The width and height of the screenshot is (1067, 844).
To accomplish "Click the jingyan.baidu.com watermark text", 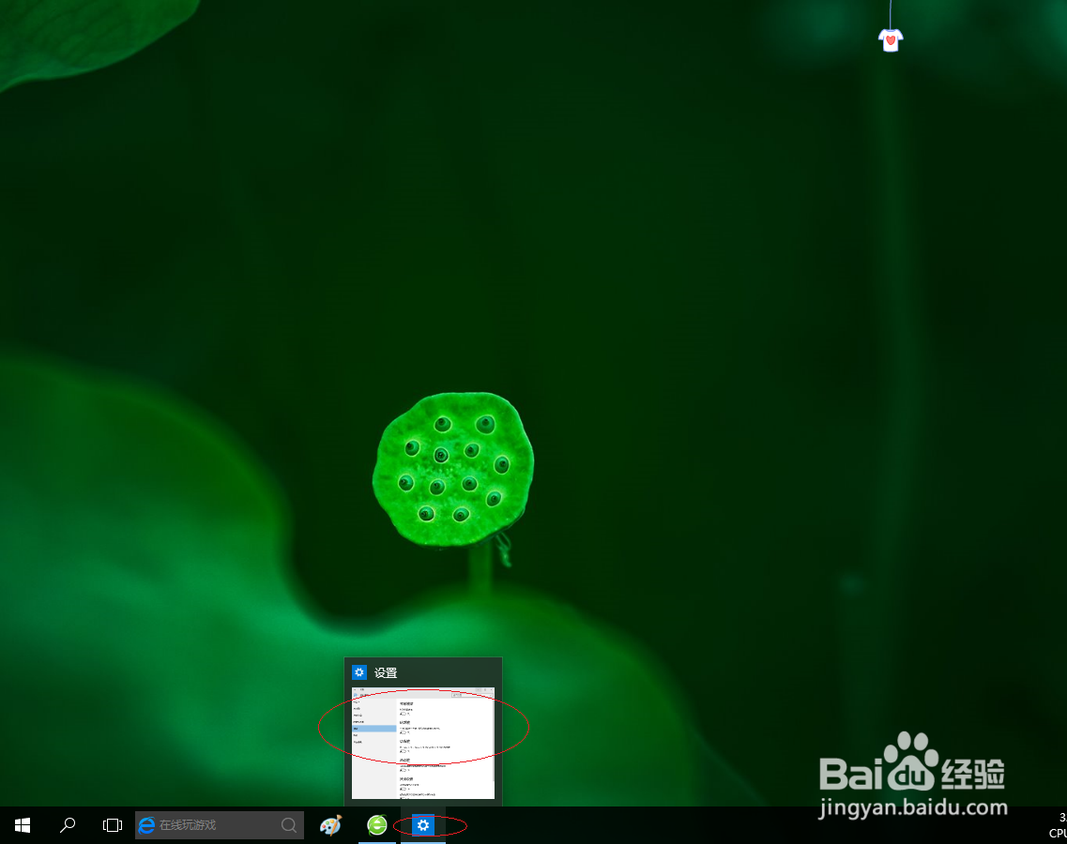I will [911, 806].
